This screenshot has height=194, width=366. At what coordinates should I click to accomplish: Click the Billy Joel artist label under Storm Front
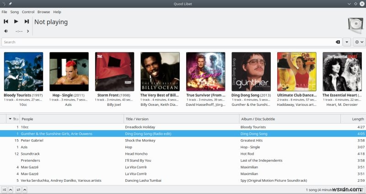pos(114,105)
